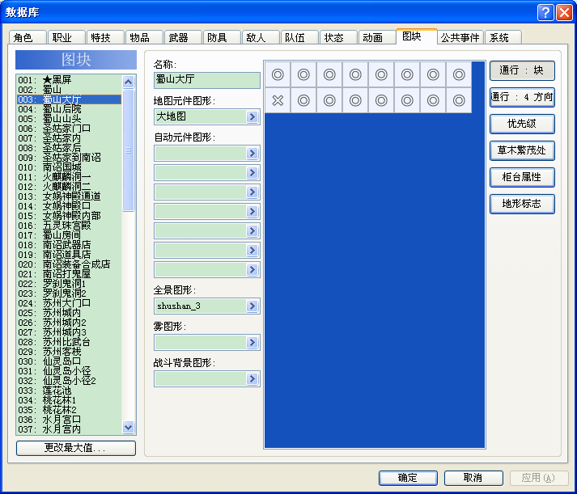The height and width of the screenshot is (494, 577).
Task: Toggle second tile in second row
Action: tap(303, 100)
